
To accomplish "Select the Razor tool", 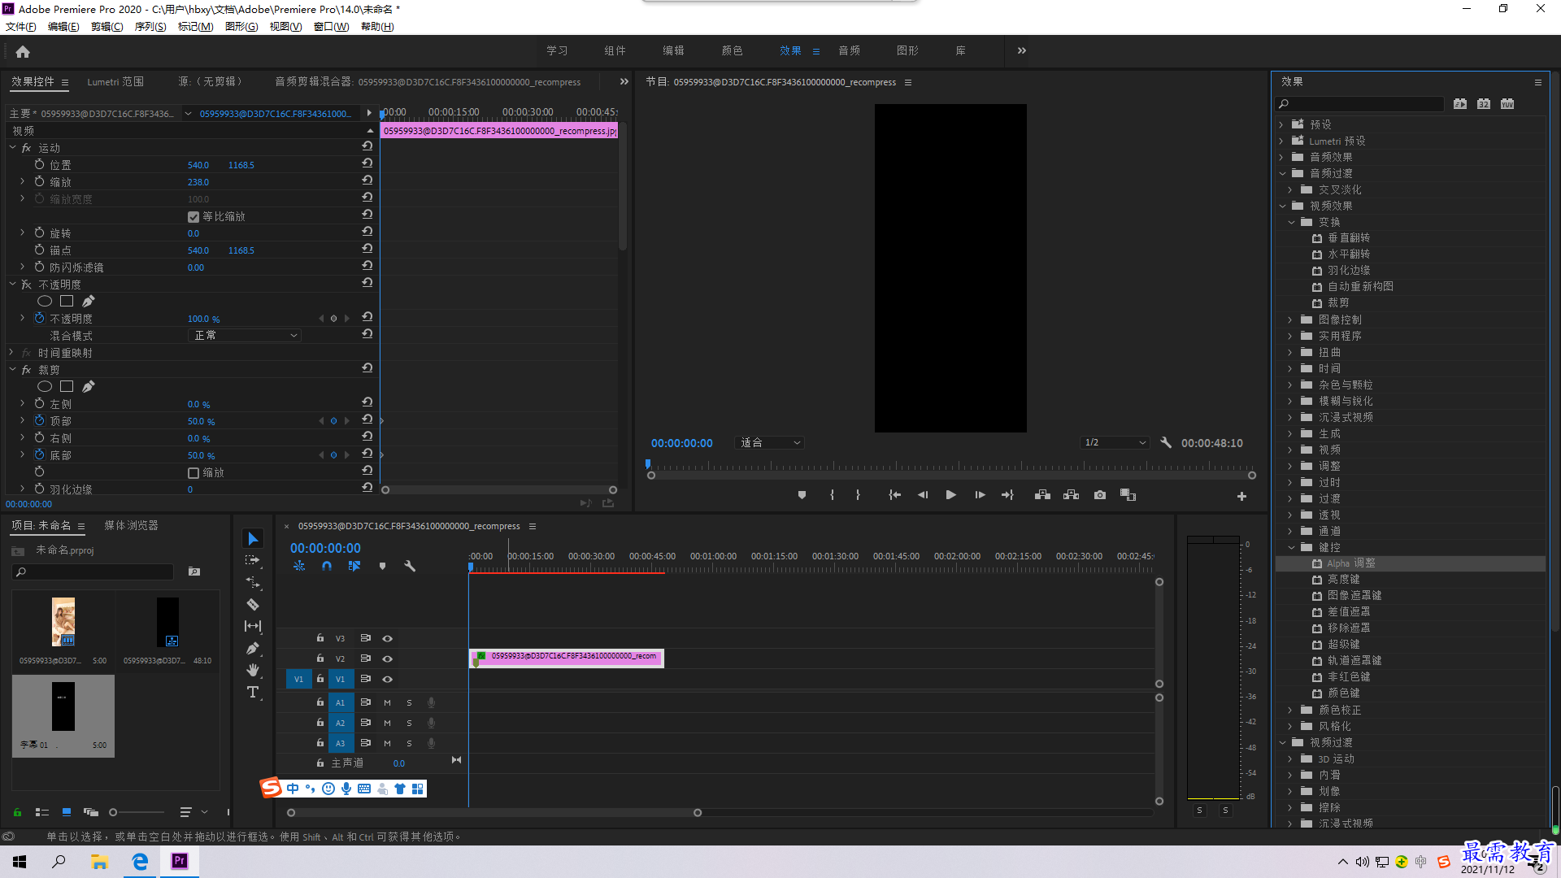I will 253,604.
